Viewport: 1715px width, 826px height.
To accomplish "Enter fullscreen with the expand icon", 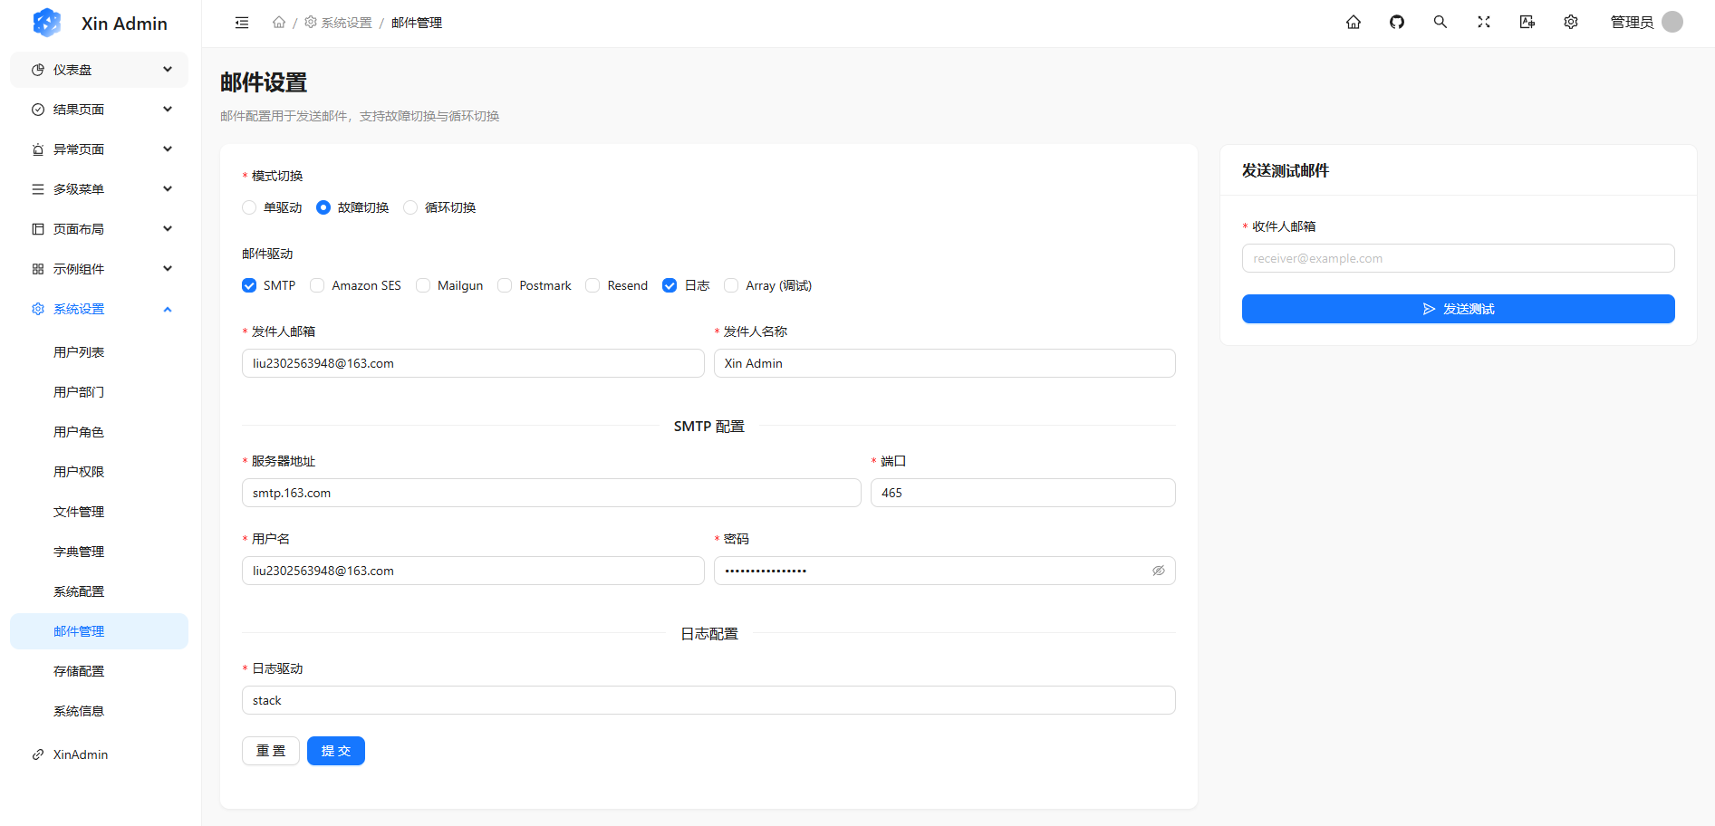I will (1483, 22).
